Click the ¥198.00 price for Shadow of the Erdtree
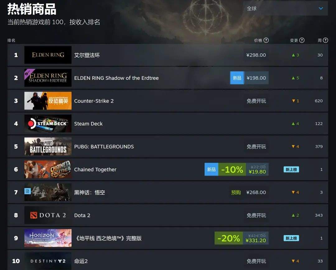The height and width of the screenshot is (270, 336). (256, 78)
